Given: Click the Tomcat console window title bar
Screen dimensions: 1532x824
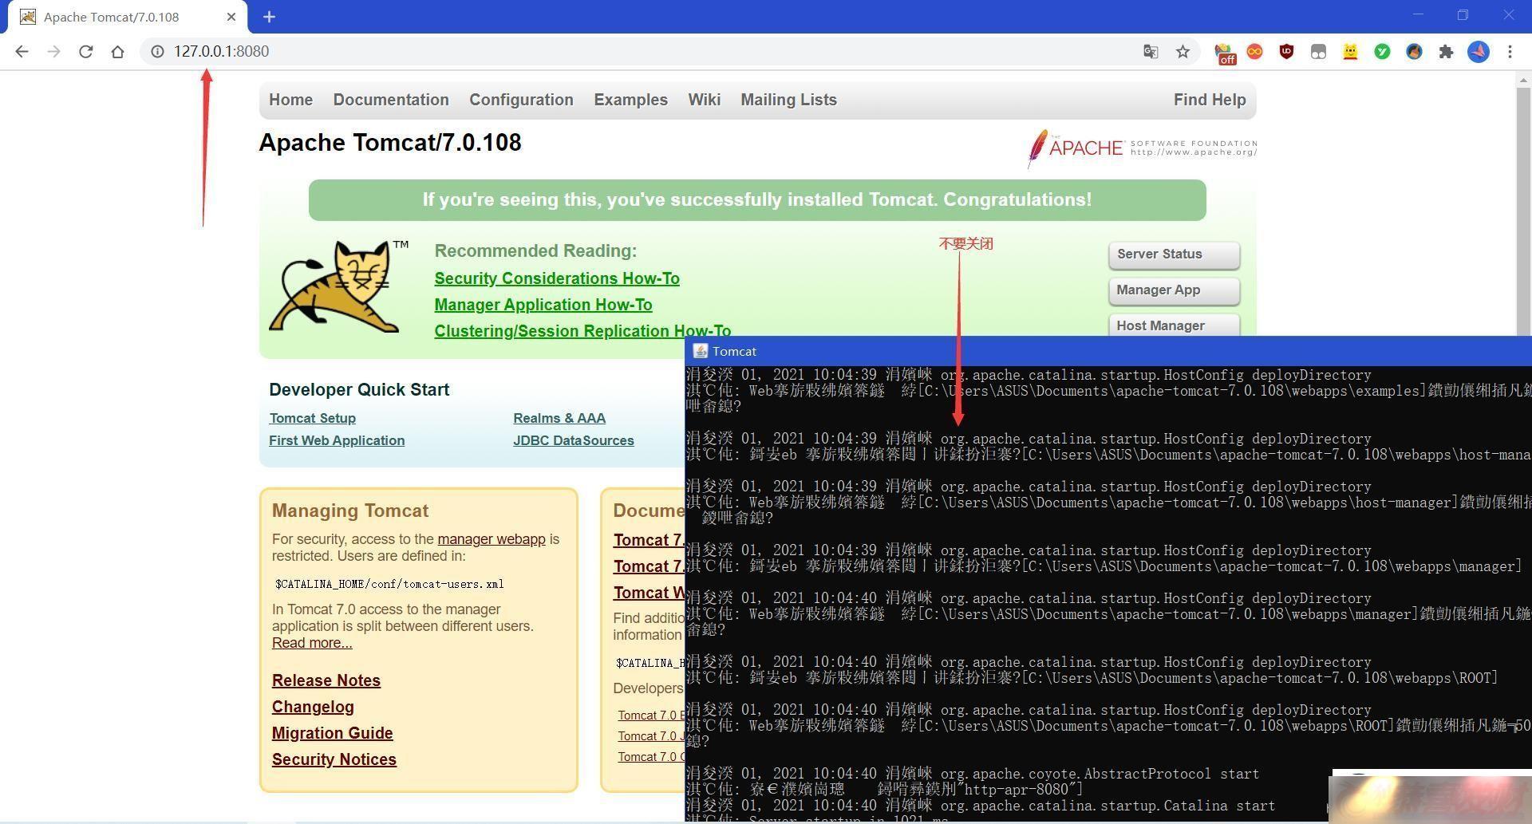Looking at the screenshot, I should (1108, 351).
